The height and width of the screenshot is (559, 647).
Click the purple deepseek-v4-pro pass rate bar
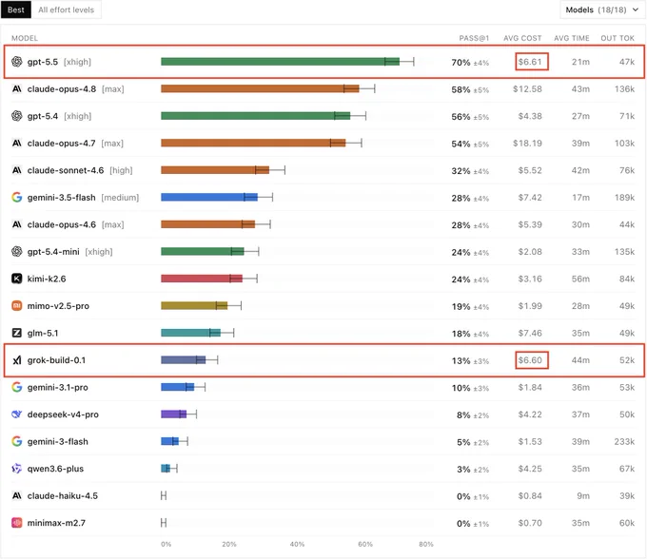173,414
